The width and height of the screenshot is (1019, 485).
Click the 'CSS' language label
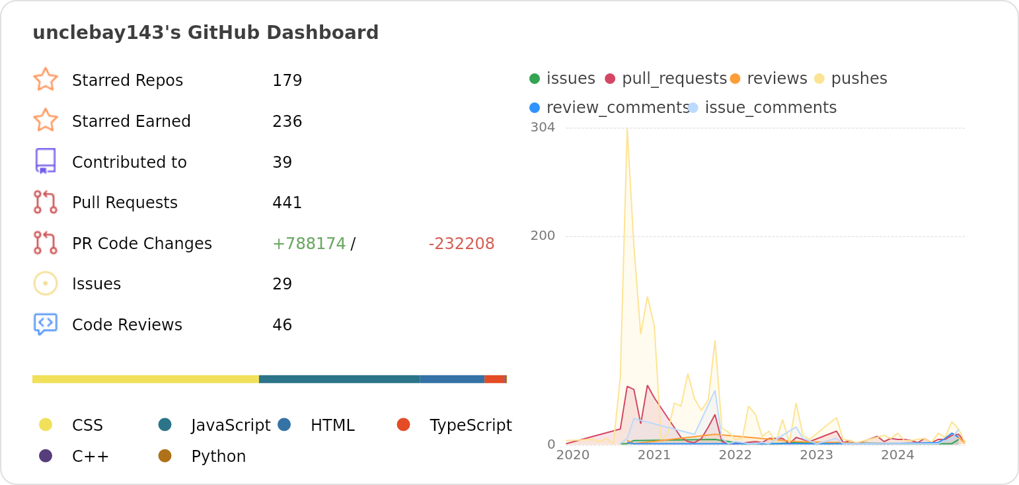(x=87, y=425)
